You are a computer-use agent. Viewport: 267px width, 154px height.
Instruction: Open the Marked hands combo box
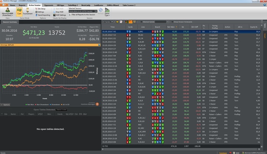click(x=162, y=22)
